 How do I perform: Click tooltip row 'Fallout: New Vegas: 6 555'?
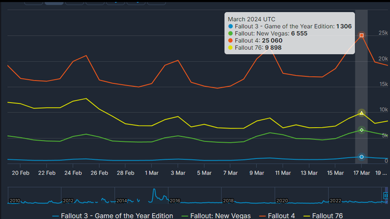click(267, 33)
